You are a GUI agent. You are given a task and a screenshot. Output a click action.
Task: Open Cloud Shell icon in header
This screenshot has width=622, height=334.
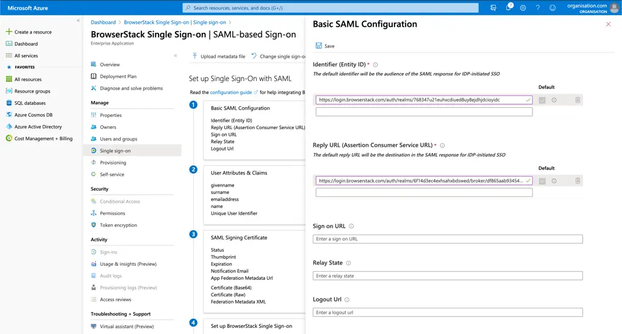coord(493,8)
